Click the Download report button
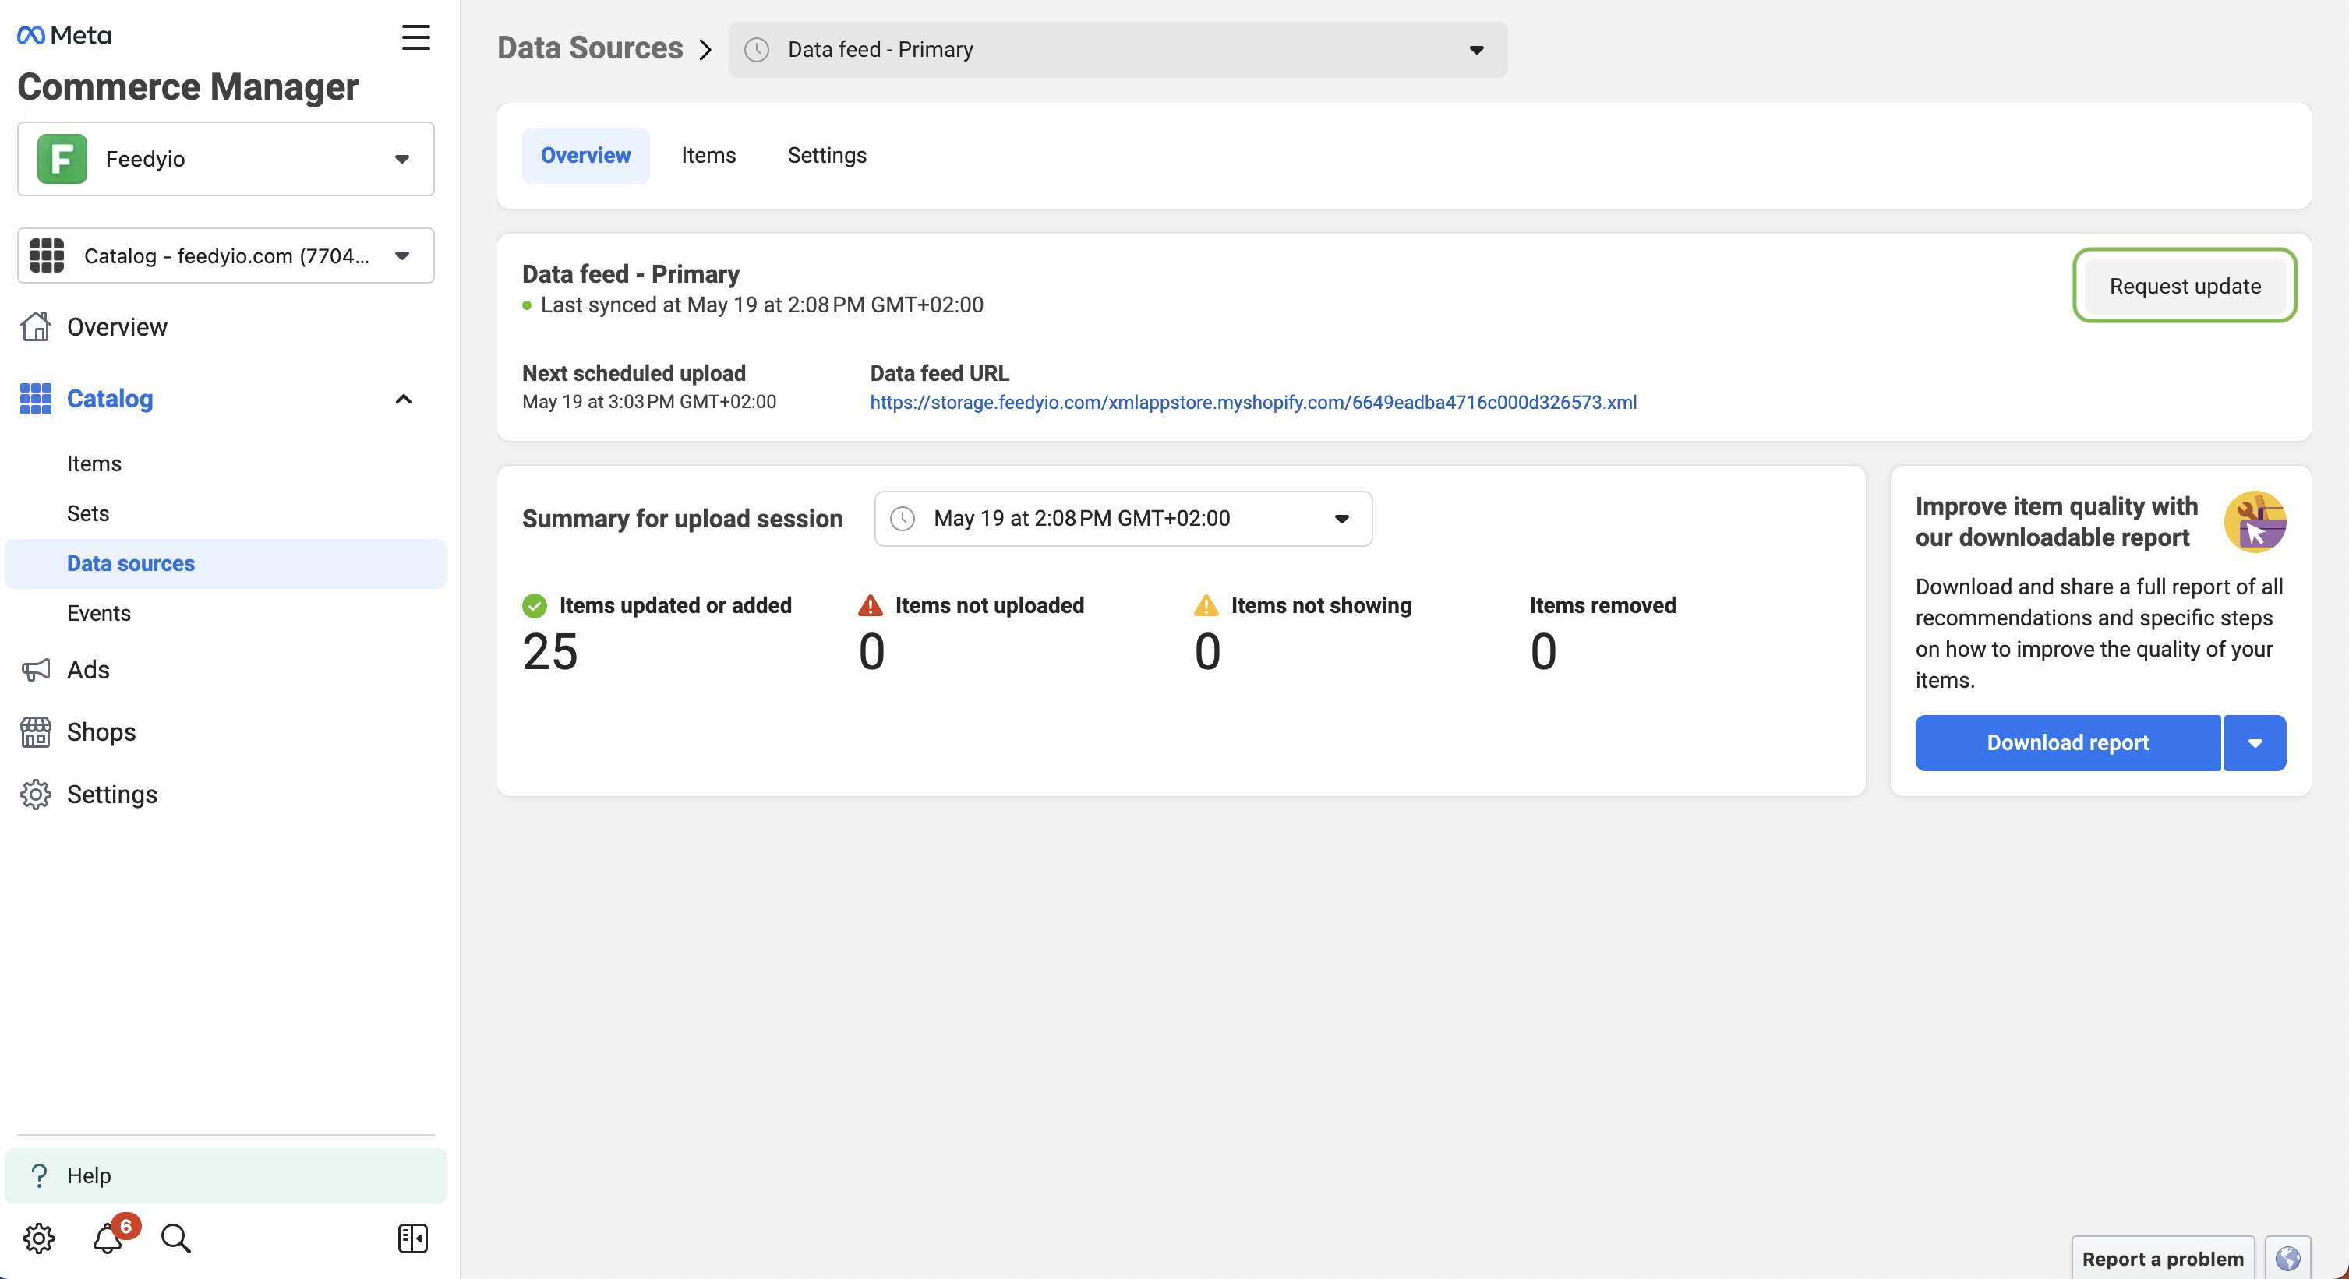 tap(2067, 743)
